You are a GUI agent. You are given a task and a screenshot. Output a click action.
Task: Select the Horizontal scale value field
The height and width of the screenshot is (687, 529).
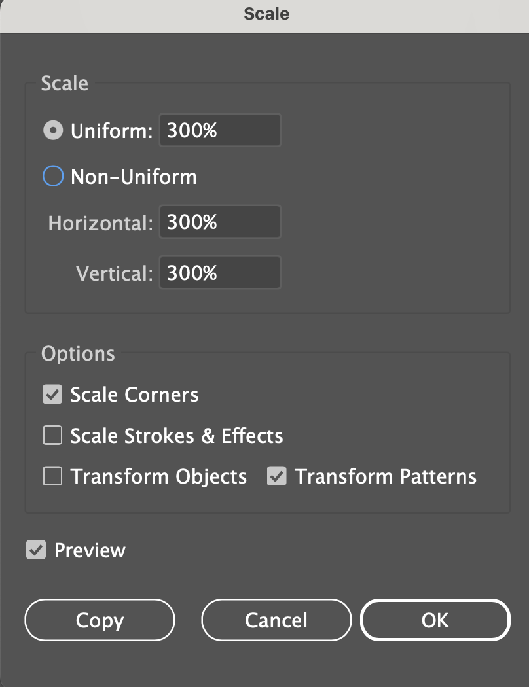coord(219,222)
